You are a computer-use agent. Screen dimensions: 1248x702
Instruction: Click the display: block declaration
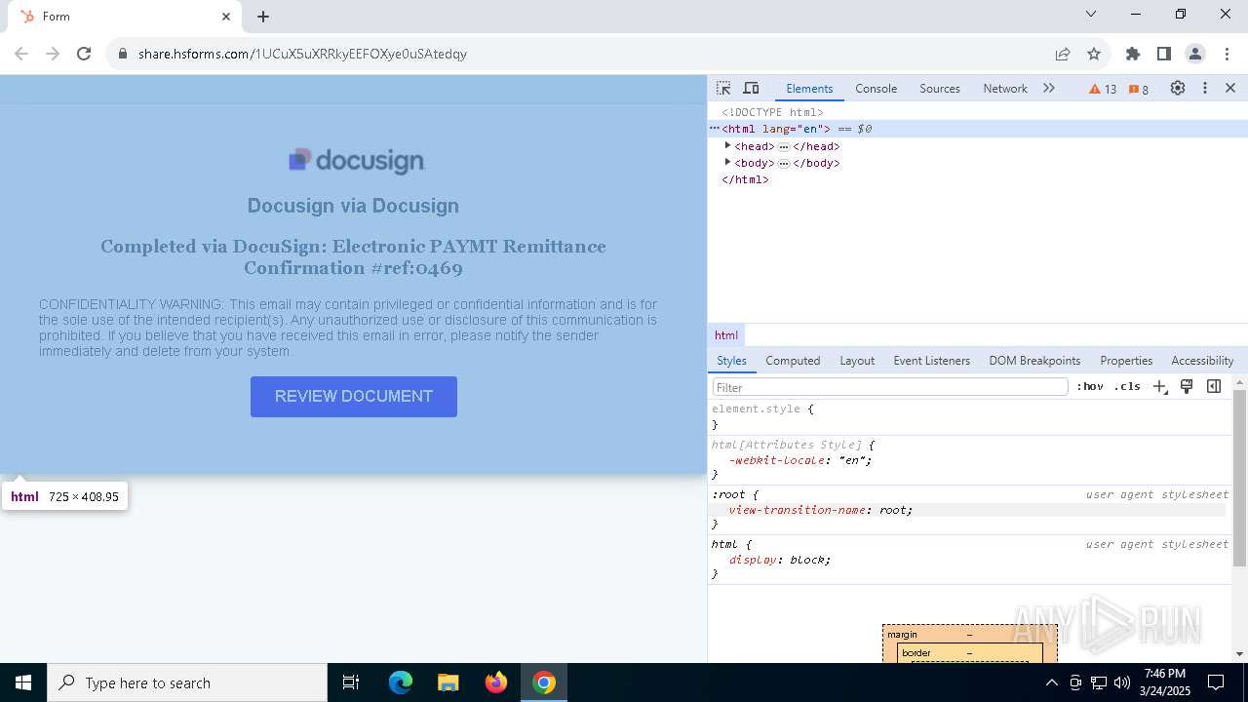[x=780, y=560]
